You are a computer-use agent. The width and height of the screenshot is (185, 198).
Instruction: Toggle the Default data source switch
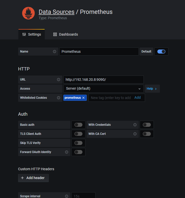pyautogui.click(x=161, y=52)
